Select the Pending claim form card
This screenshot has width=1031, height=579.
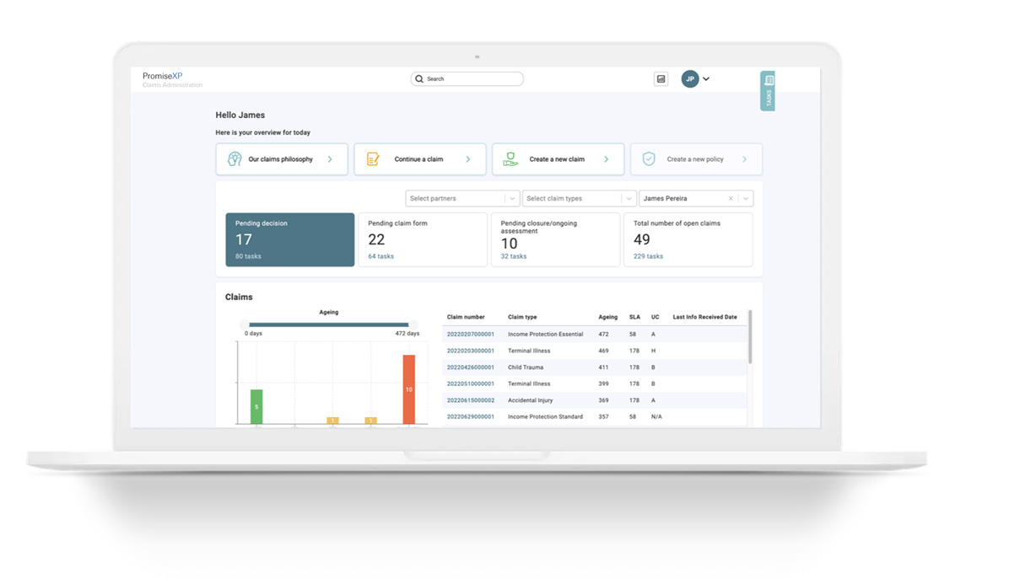tap(423, 239)
